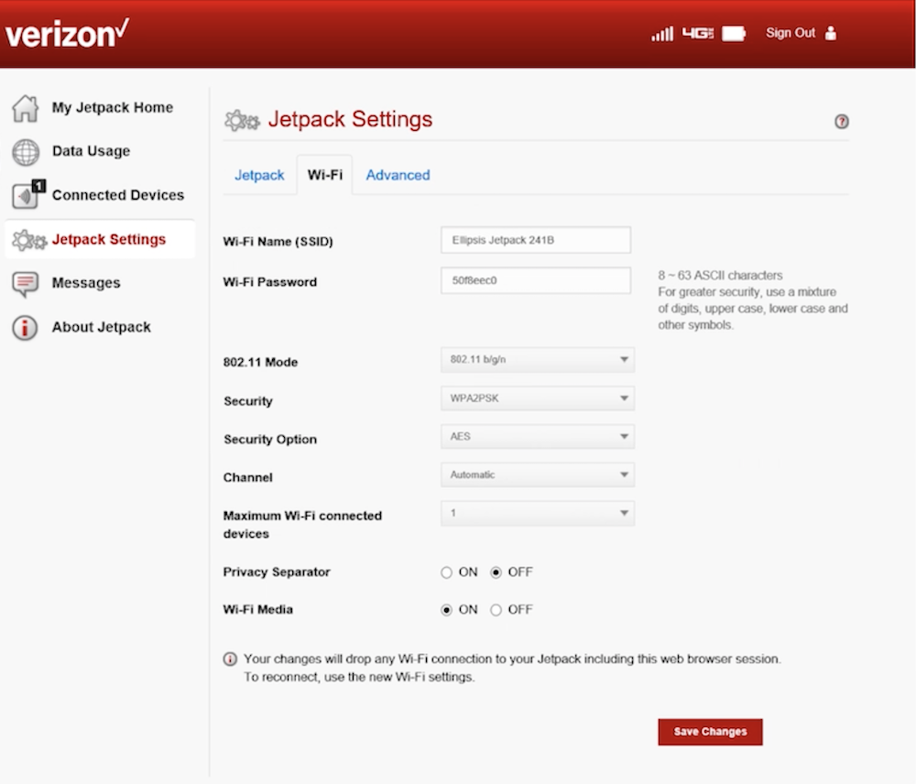Open the Security WPA2PSK dropdown
Screen dimensions: 916x784
[x=537, y=398]
